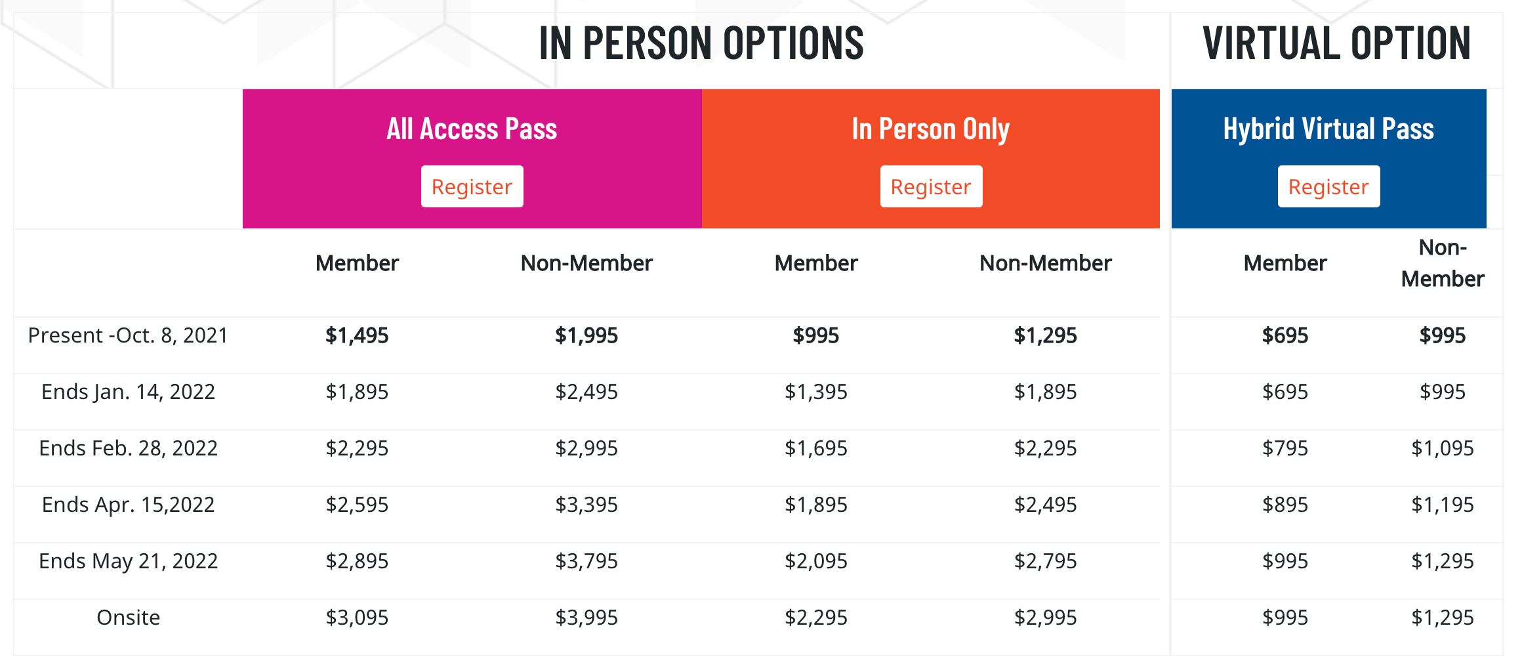Click Register under Hybrid Virtual Pass

1328,187
